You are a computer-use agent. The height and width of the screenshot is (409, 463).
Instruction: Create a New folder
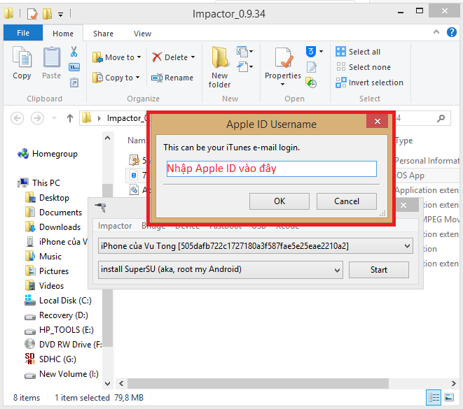pos(219,67)
